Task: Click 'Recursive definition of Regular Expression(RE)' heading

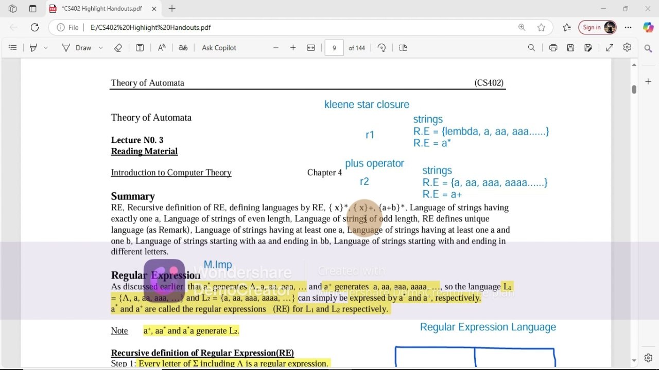Action: 202,353
